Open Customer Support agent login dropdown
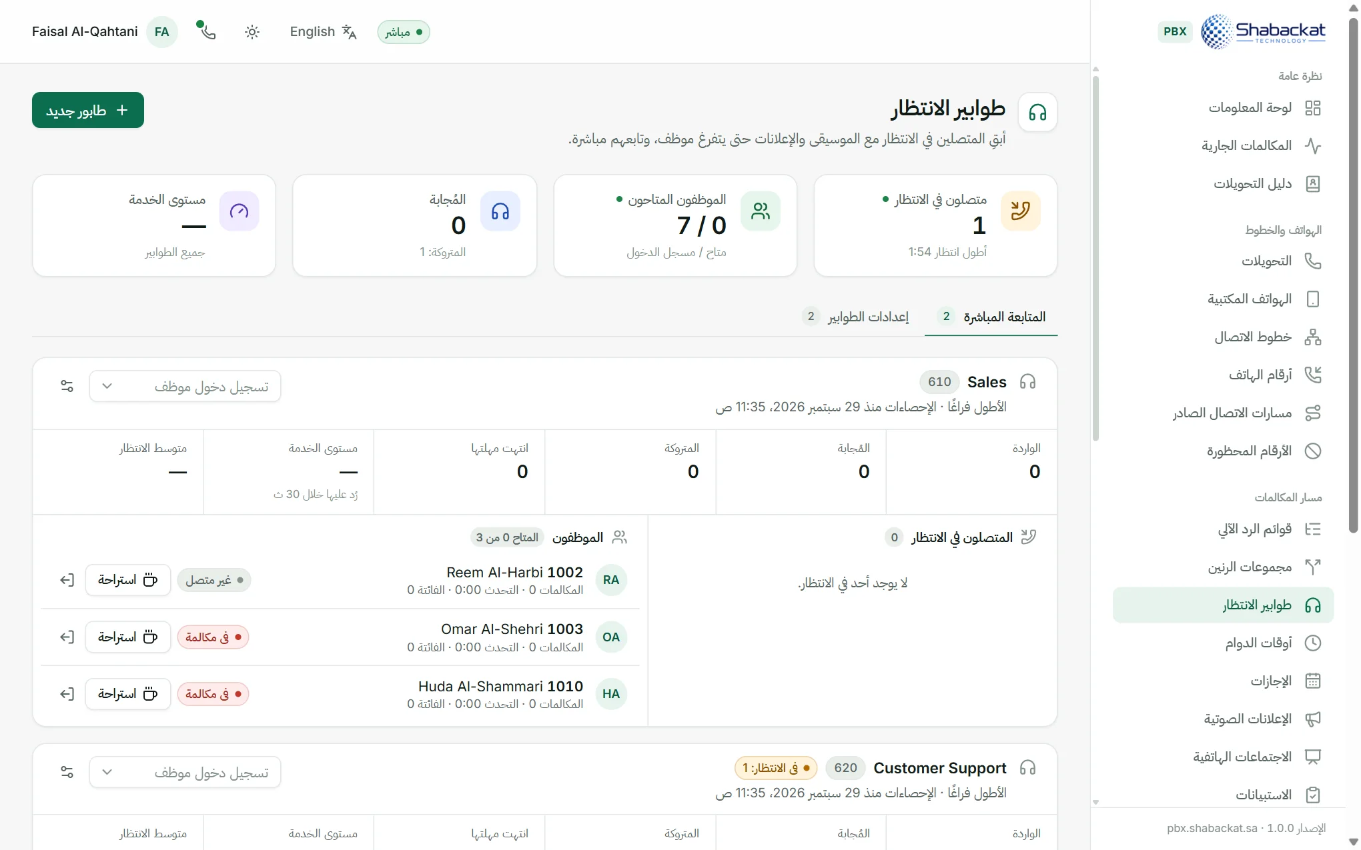This screenshot has height=850, width=1361. [185, 772]
